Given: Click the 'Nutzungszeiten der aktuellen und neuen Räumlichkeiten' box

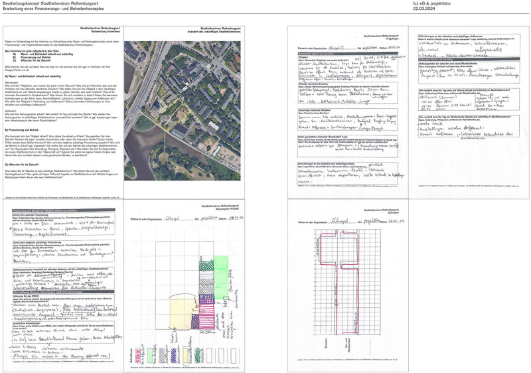Looking at the screenshot, I should (x=469, y=72).
